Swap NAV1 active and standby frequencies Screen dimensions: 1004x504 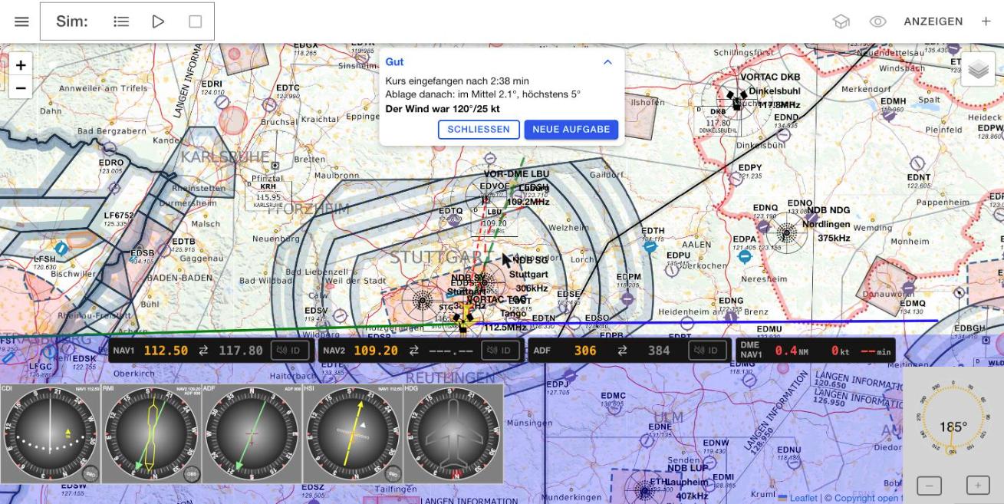point(203,351)
